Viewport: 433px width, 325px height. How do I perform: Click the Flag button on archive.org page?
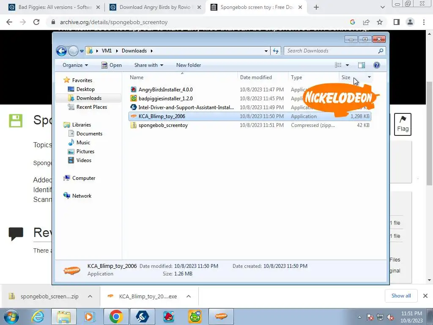pyautogui.click(x=403, y=124)
